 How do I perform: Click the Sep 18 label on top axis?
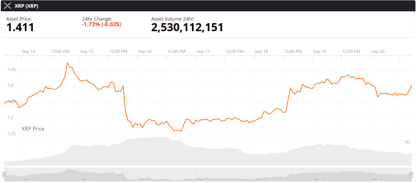pyautogui.click(x=261, y=52)
